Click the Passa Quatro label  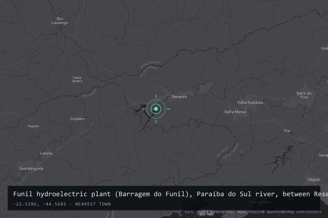(77, 79)
